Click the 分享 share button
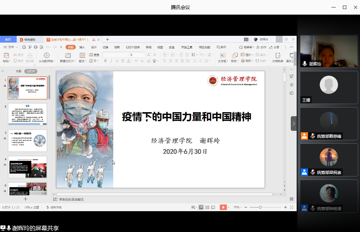Screen dimensions: 360x232 pos(274,47)
